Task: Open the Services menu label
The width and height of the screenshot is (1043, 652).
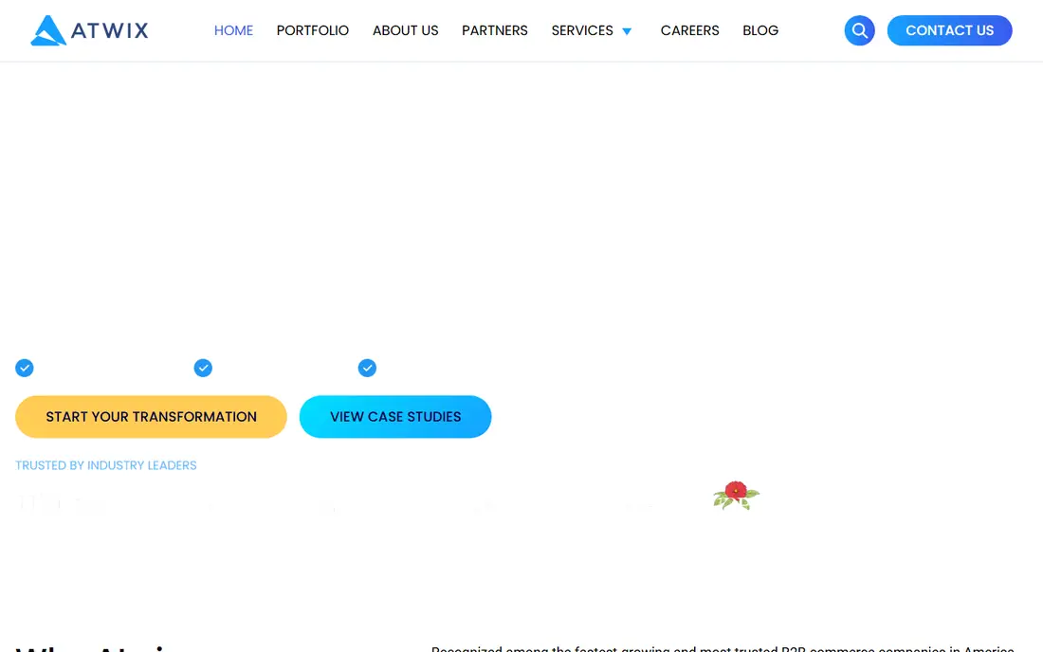Action: tap(582, 30)
